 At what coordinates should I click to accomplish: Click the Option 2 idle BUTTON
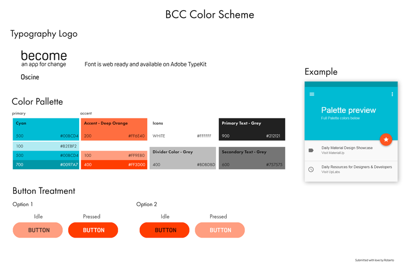165,230
